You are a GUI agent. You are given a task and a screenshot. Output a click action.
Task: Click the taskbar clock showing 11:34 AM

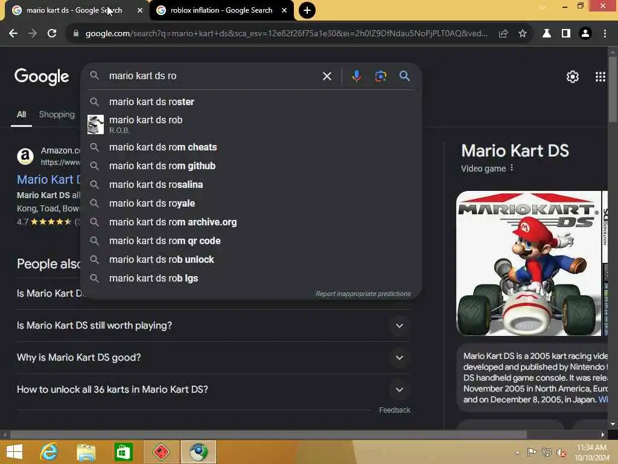[x=591, y=453]
